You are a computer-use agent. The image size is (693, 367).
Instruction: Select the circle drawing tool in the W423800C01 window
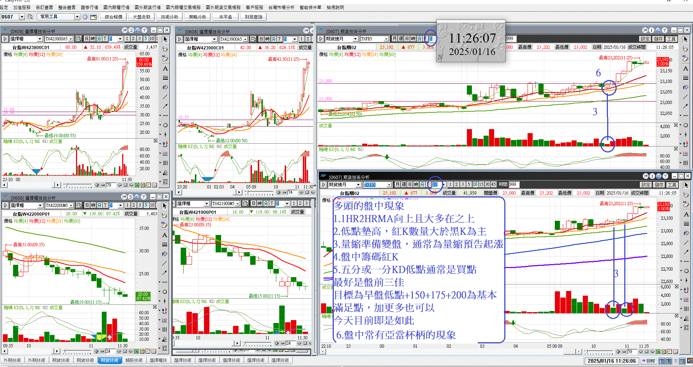point(165,125)
